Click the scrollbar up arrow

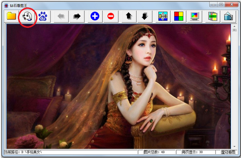pyautogui.click(x=235, y=27)
